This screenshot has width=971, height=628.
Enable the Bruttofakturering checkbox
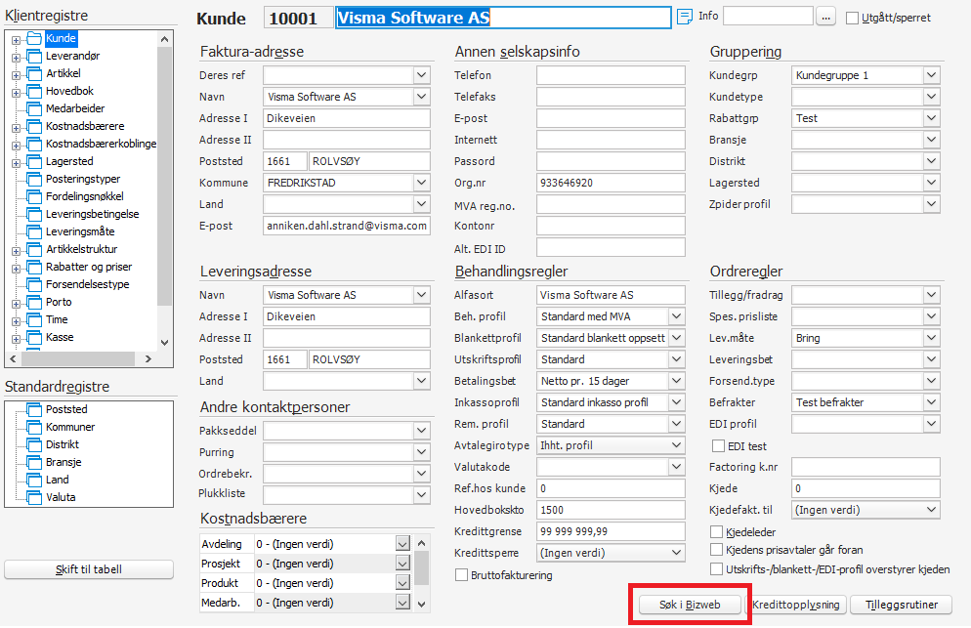(x=461, y=575)
